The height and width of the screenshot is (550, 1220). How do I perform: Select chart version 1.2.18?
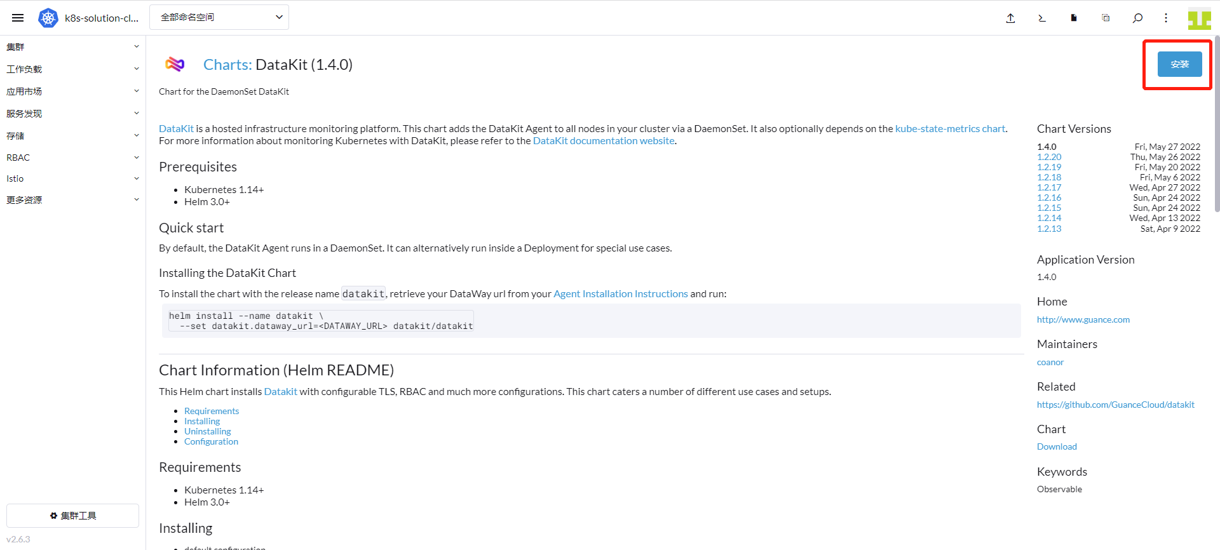coord(1049,177)
